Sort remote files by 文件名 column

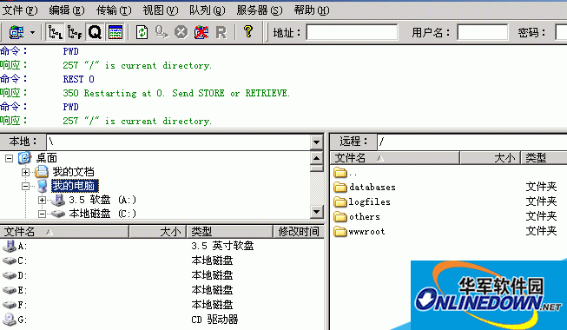click(x=395, y=158)
